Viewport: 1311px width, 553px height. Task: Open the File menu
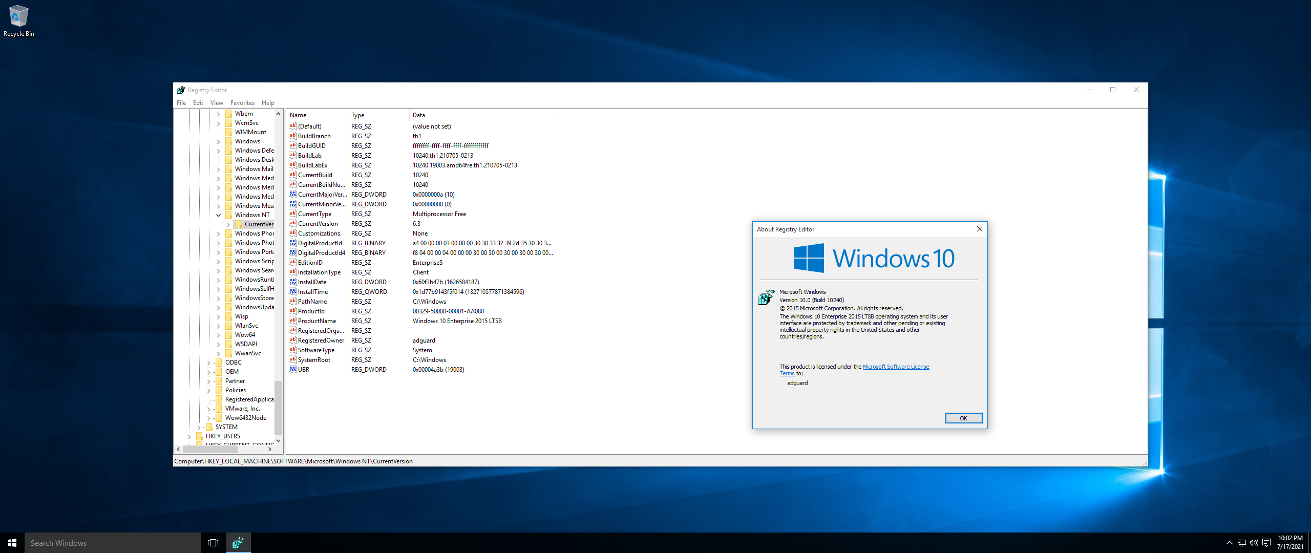[x=181, y=103]
